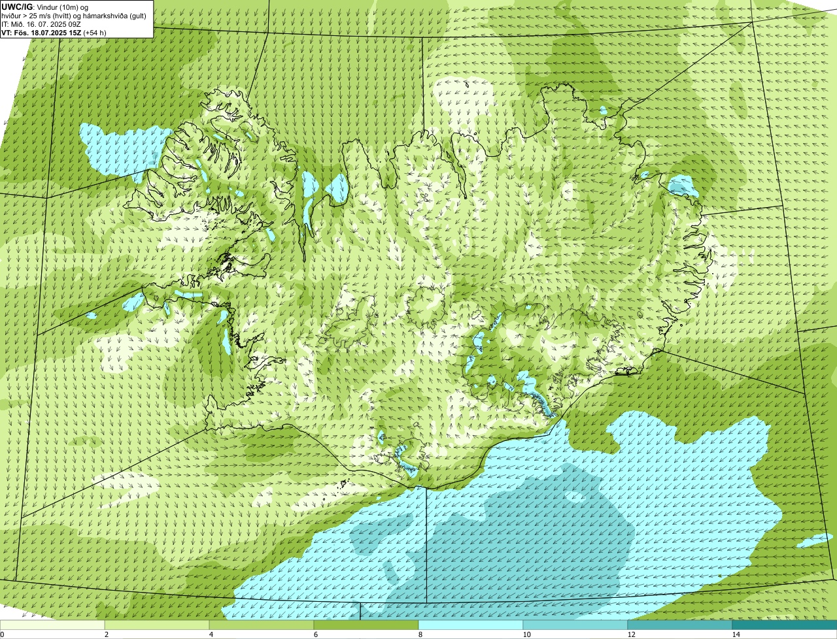Click the light cyan 8–10 m/s legend swatch

pyautogui.click(x=471, y=625)
